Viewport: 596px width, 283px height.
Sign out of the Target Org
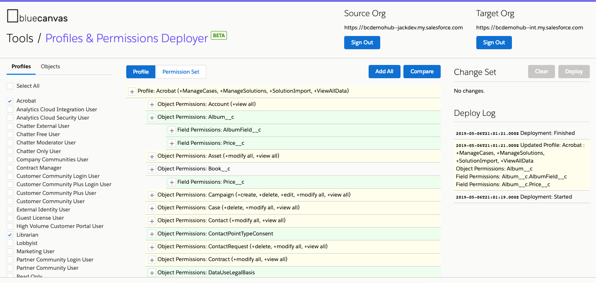click(494, 43)
